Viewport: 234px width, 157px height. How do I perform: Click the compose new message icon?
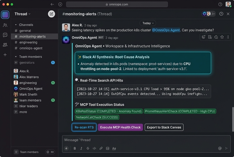tap(51, 14)
